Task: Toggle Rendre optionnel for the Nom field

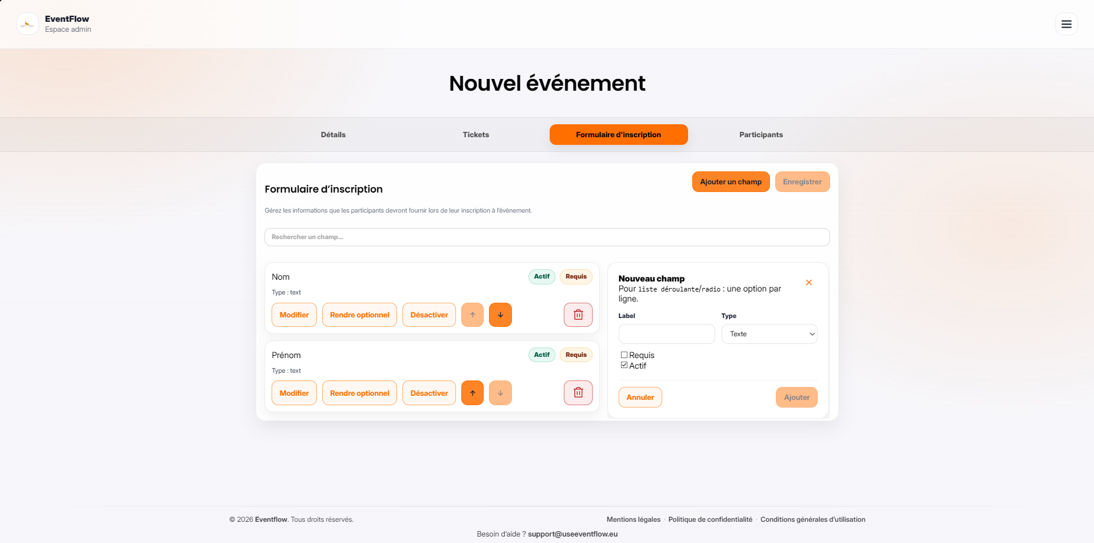Action: pos(359,314)
